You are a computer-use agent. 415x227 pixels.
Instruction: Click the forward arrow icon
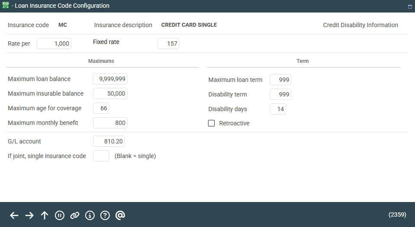(29, 215)
